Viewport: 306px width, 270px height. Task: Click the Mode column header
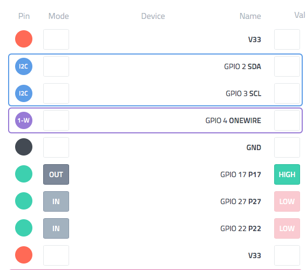58,16
